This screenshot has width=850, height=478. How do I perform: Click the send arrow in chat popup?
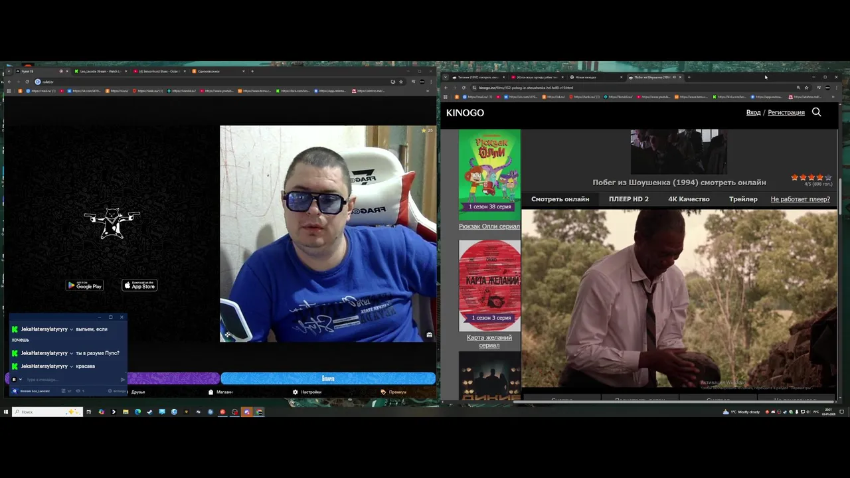pos(122,380)
